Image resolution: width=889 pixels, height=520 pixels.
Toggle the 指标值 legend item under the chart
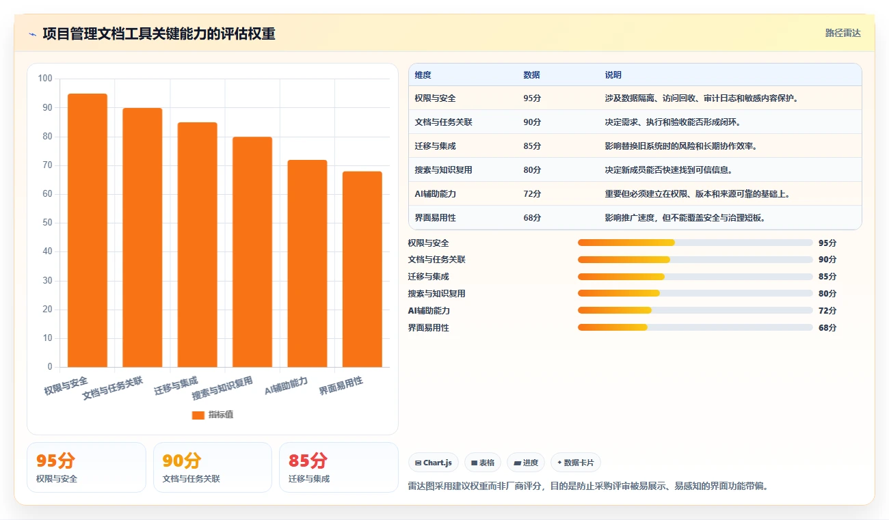[x=213, y=415]
